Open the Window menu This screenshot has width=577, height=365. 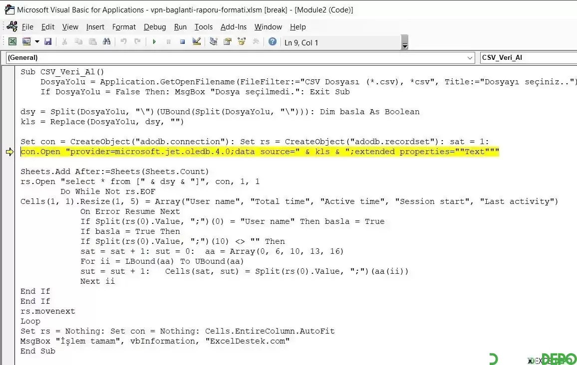pos(268,27)
